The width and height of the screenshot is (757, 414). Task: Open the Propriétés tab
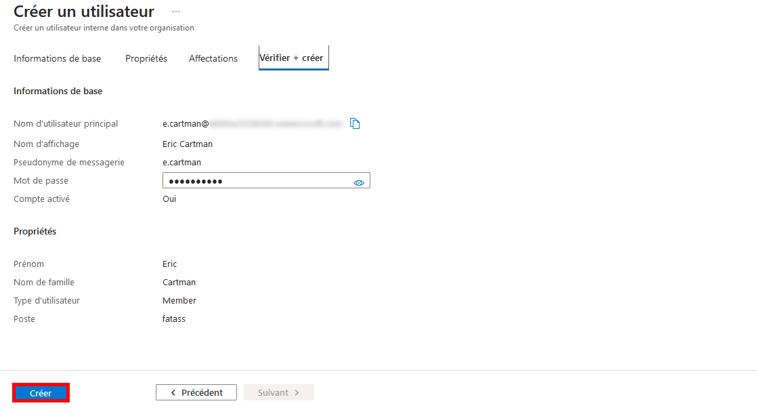[x=146, y=58]
